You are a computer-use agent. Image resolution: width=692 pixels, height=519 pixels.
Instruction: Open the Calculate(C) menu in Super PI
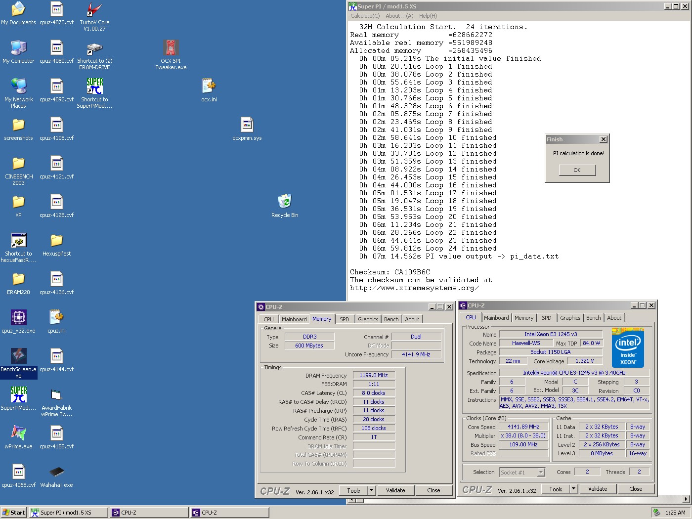pos(365,16)
